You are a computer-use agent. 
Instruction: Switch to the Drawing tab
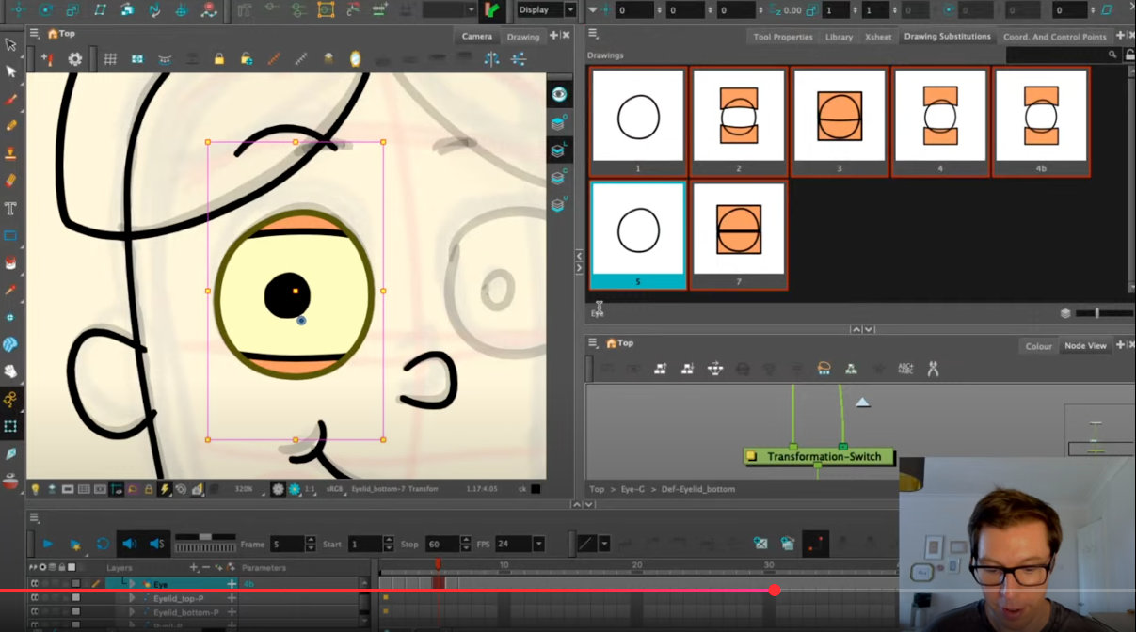click(x=523, y=36)
